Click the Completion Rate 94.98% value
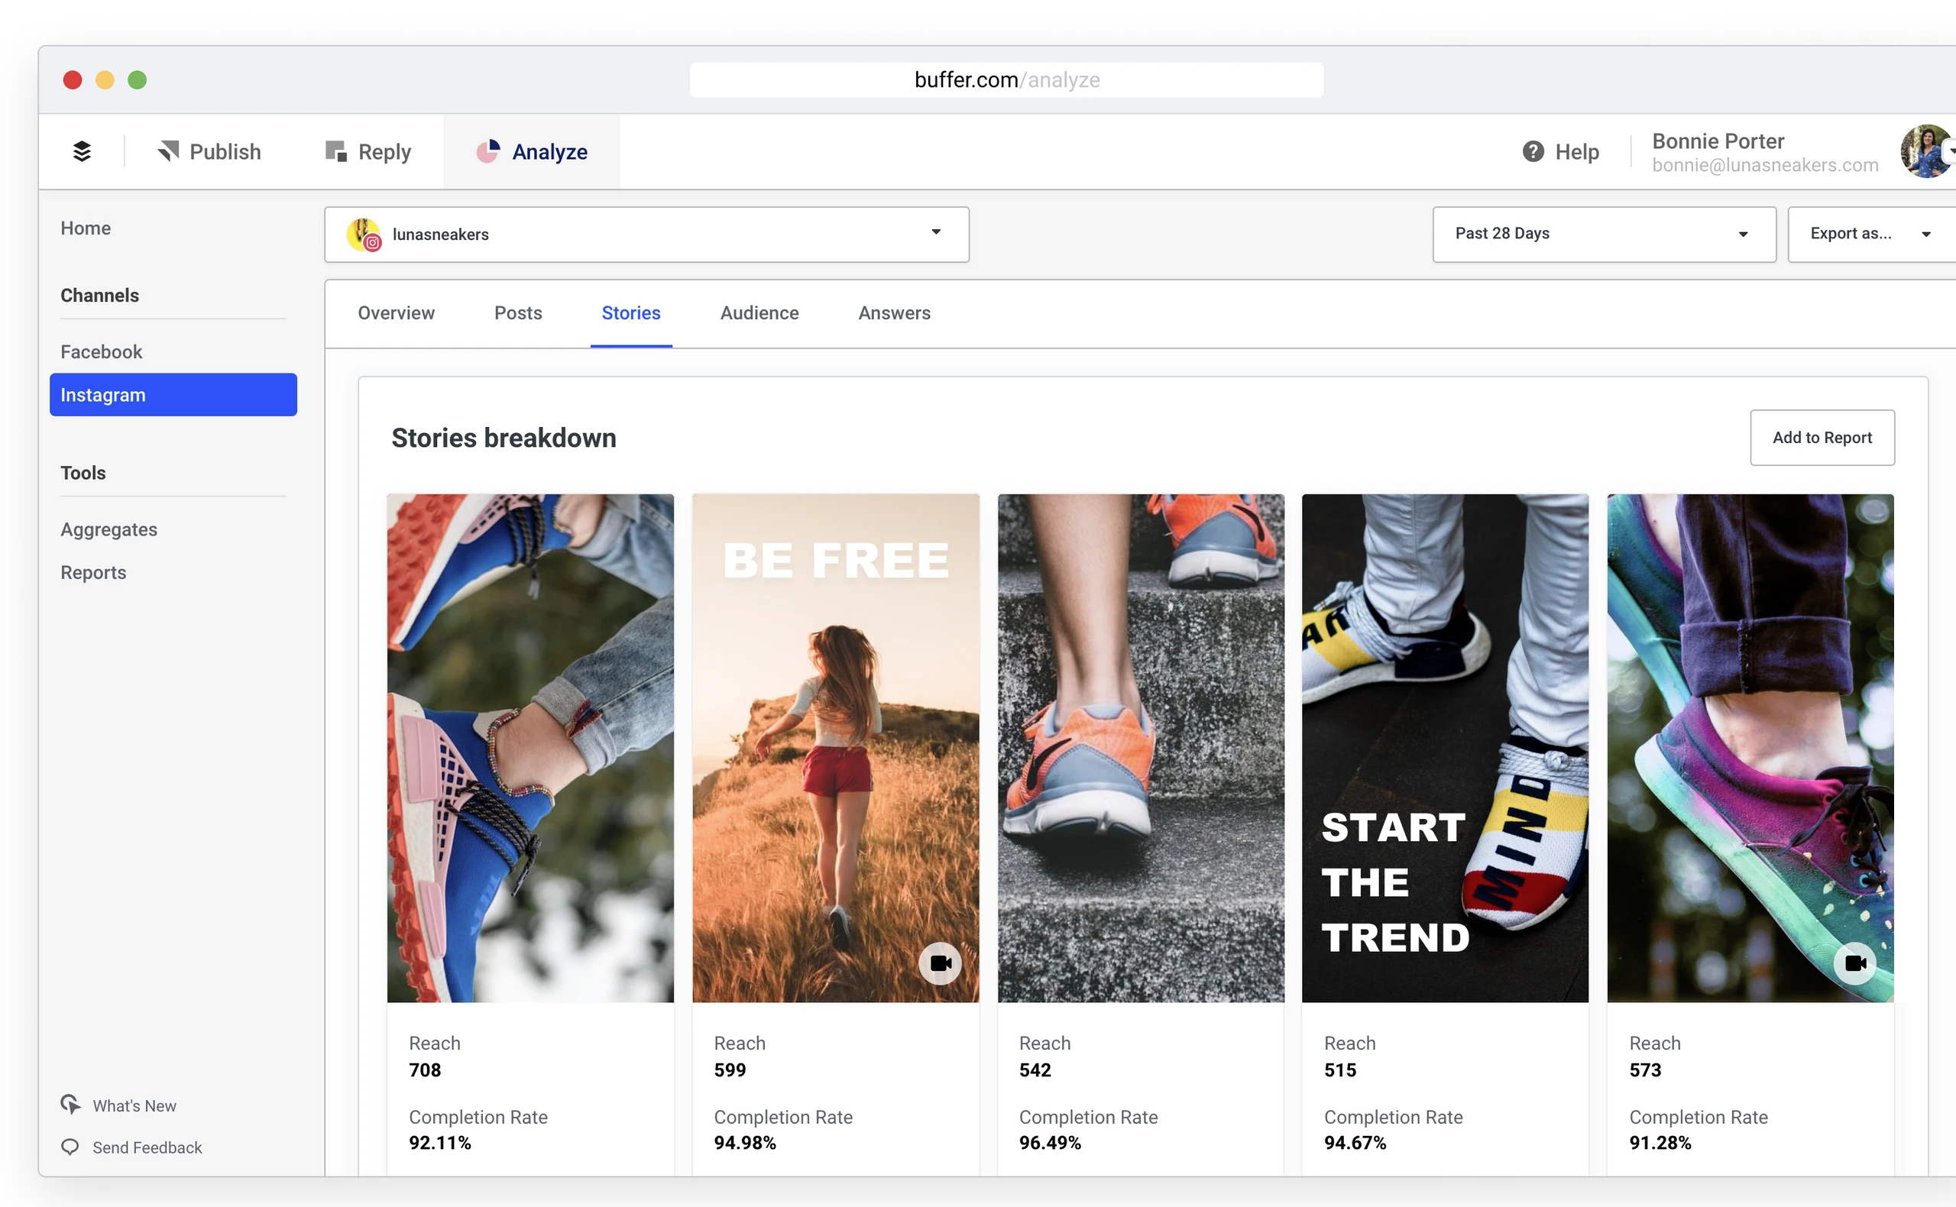 [x=745, y=1142]
